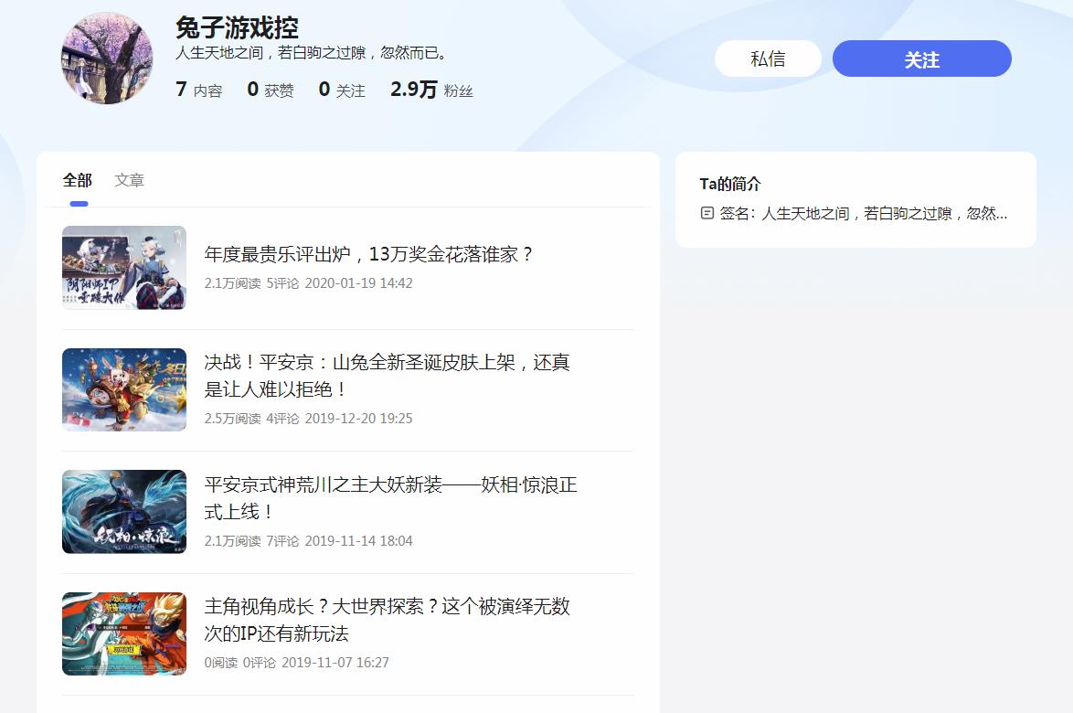
Task: Click thumbnail of Dragon Ball IP article
Action: pos(124,633)
